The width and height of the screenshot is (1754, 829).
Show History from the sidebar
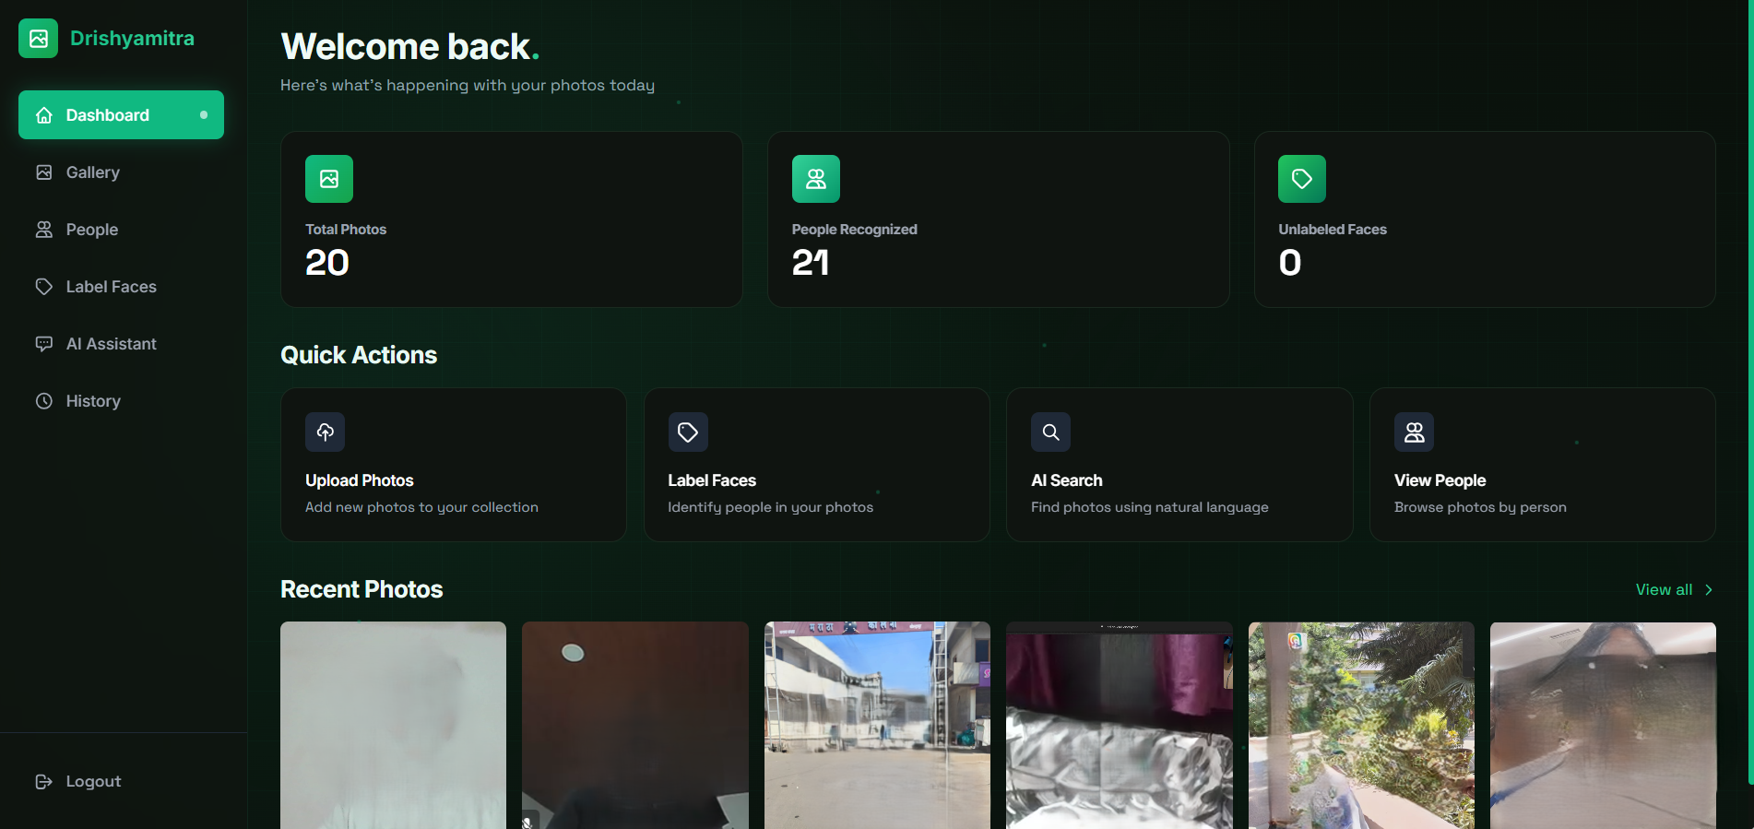(93, 401)
